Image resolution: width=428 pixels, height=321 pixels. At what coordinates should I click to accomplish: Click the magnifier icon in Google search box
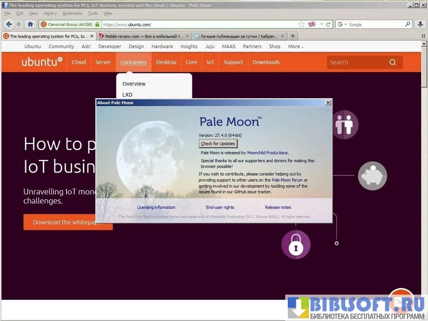408,24
